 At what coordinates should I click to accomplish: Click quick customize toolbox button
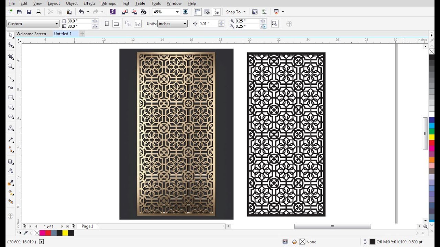[11, 216]
